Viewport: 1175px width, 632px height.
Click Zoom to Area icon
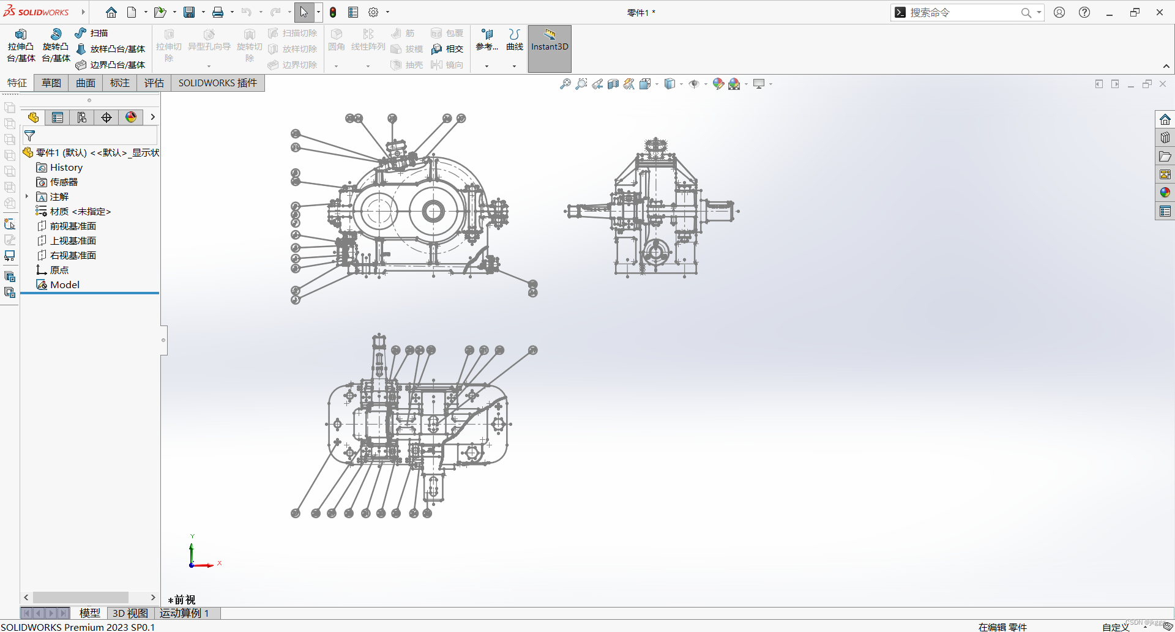(x=581, y=84)
